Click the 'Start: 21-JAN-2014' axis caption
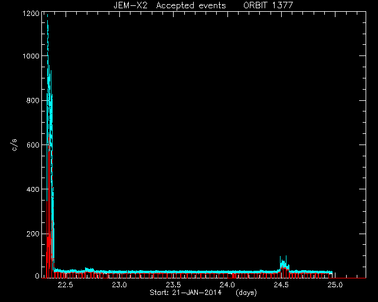The image size is (378, 302). click(185, 293)
